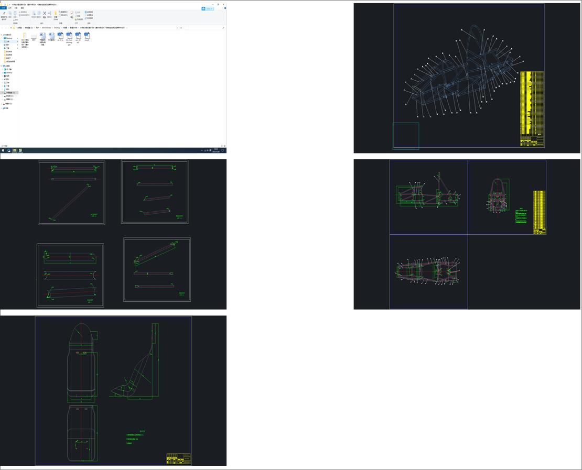The width and height of the screenshot is (582, 470).
Task: Switch to large icons view in status bar
Action: (224, 146)
